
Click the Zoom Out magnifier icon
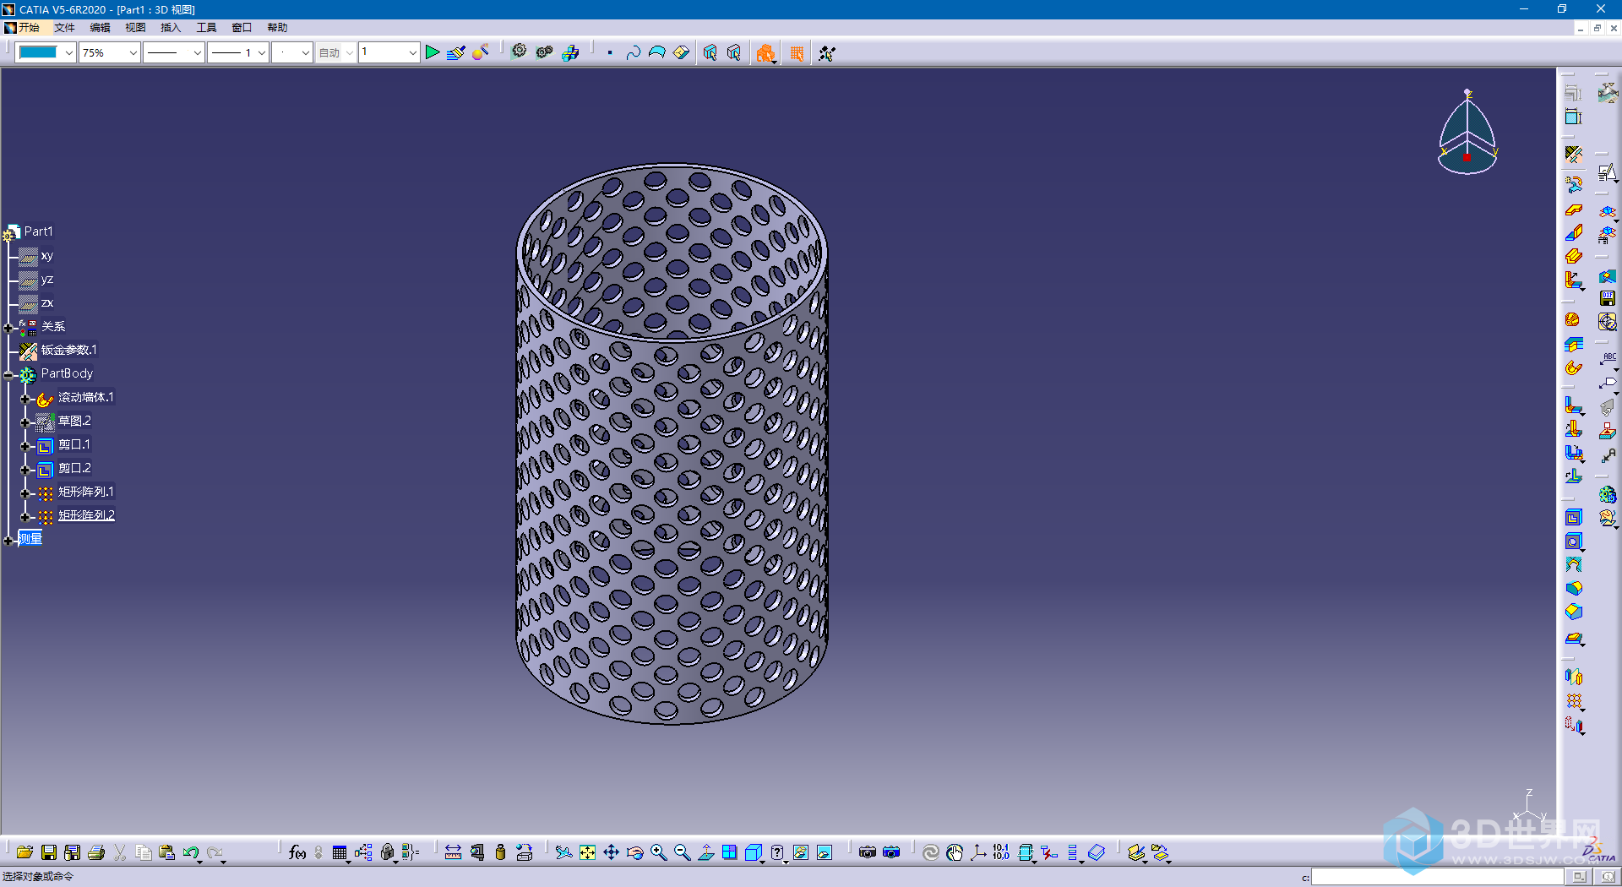point(683,852)
